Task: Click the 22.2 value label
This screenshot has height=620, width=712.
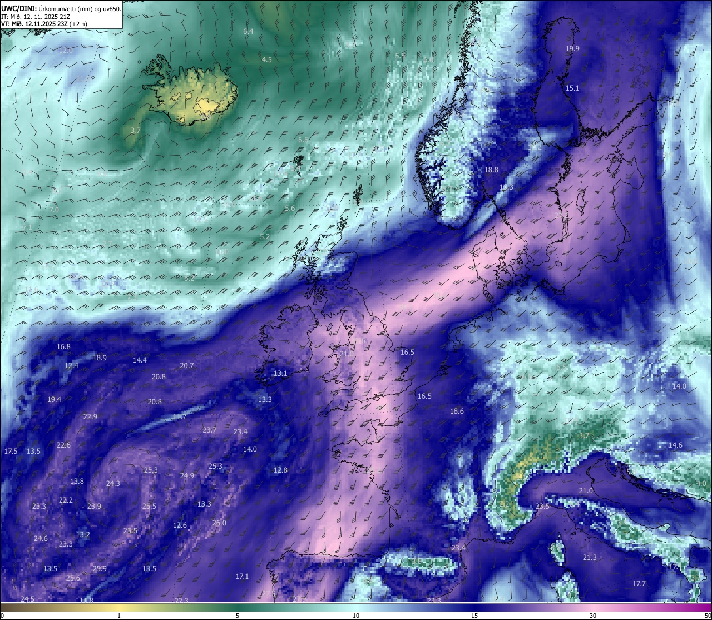Action: pos(66,500)
